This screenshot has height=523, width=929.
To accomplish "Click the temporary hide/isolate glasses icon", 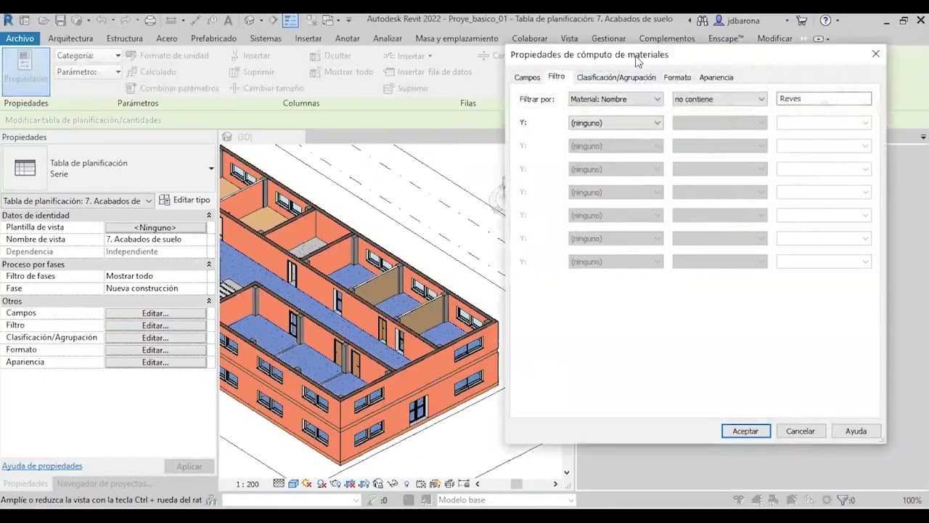I will pos(393,484).
